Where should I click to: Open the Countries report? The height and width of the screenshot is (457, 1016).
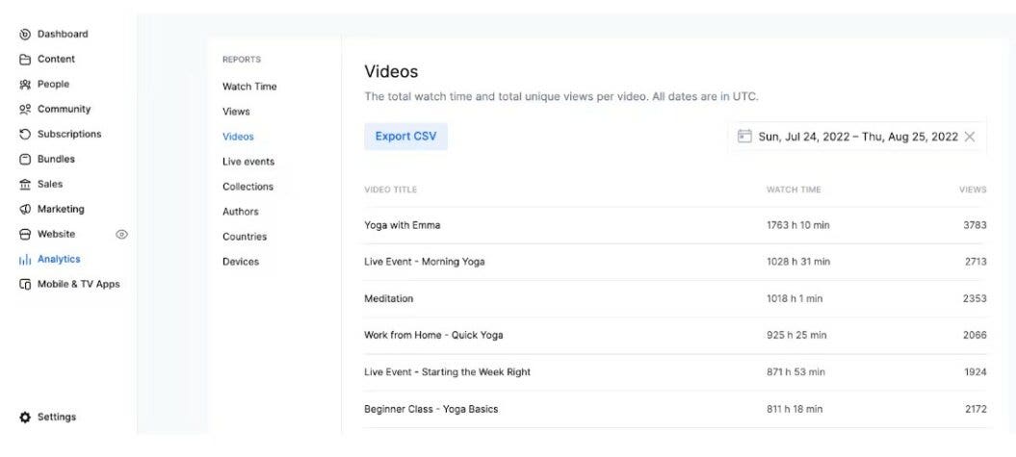245,237
